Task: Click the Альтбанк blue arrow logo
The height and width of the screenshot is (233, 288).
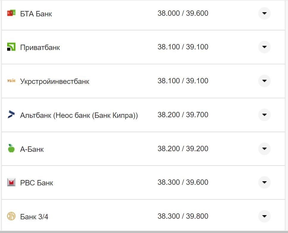Action: coord(11,115)
